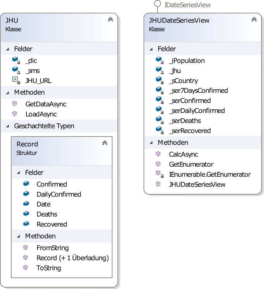This screenshot has height=289, width=264.
Task: Select the Recovered field name in Record
Action: [51, 224]
